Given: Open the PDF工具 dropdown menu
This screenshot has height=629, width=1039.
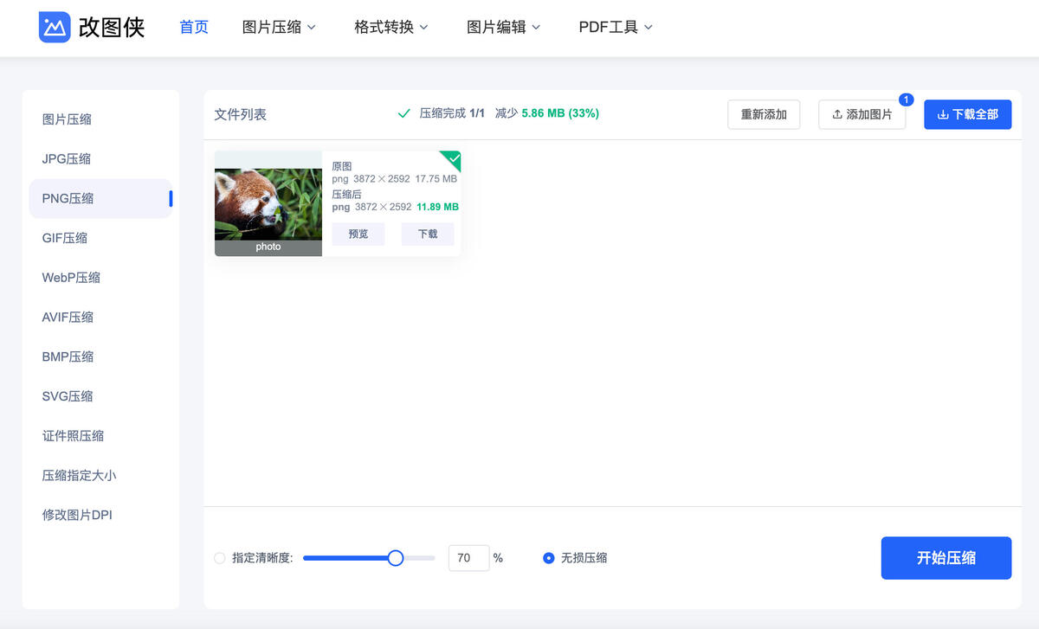Looking at the screenshot, I should [616, 27].
